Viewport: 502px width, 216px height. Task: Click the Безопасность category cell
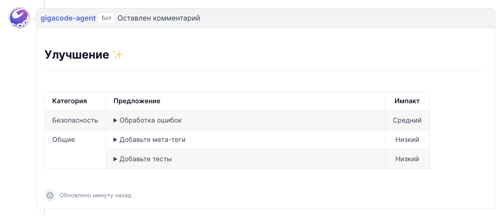pos(75,120)
